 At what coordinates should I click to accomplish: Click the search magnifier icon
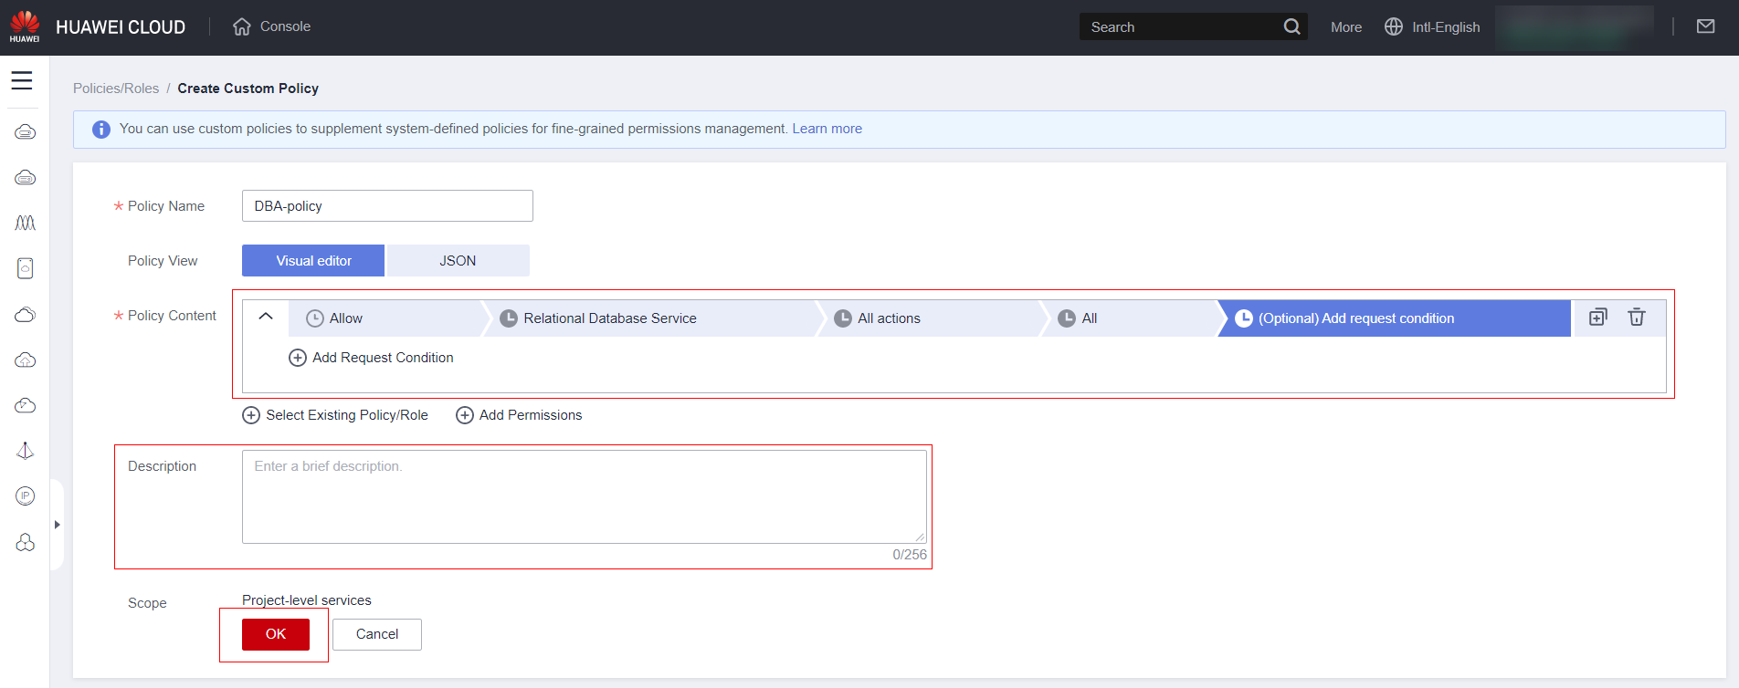tap(1291, 26)
